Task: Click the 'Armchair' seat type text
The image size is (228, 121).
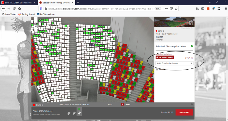Action: pos(159,40)
